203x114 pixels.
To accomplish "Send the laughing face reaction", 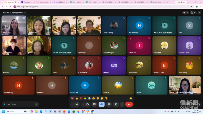I will click(89, 99).
